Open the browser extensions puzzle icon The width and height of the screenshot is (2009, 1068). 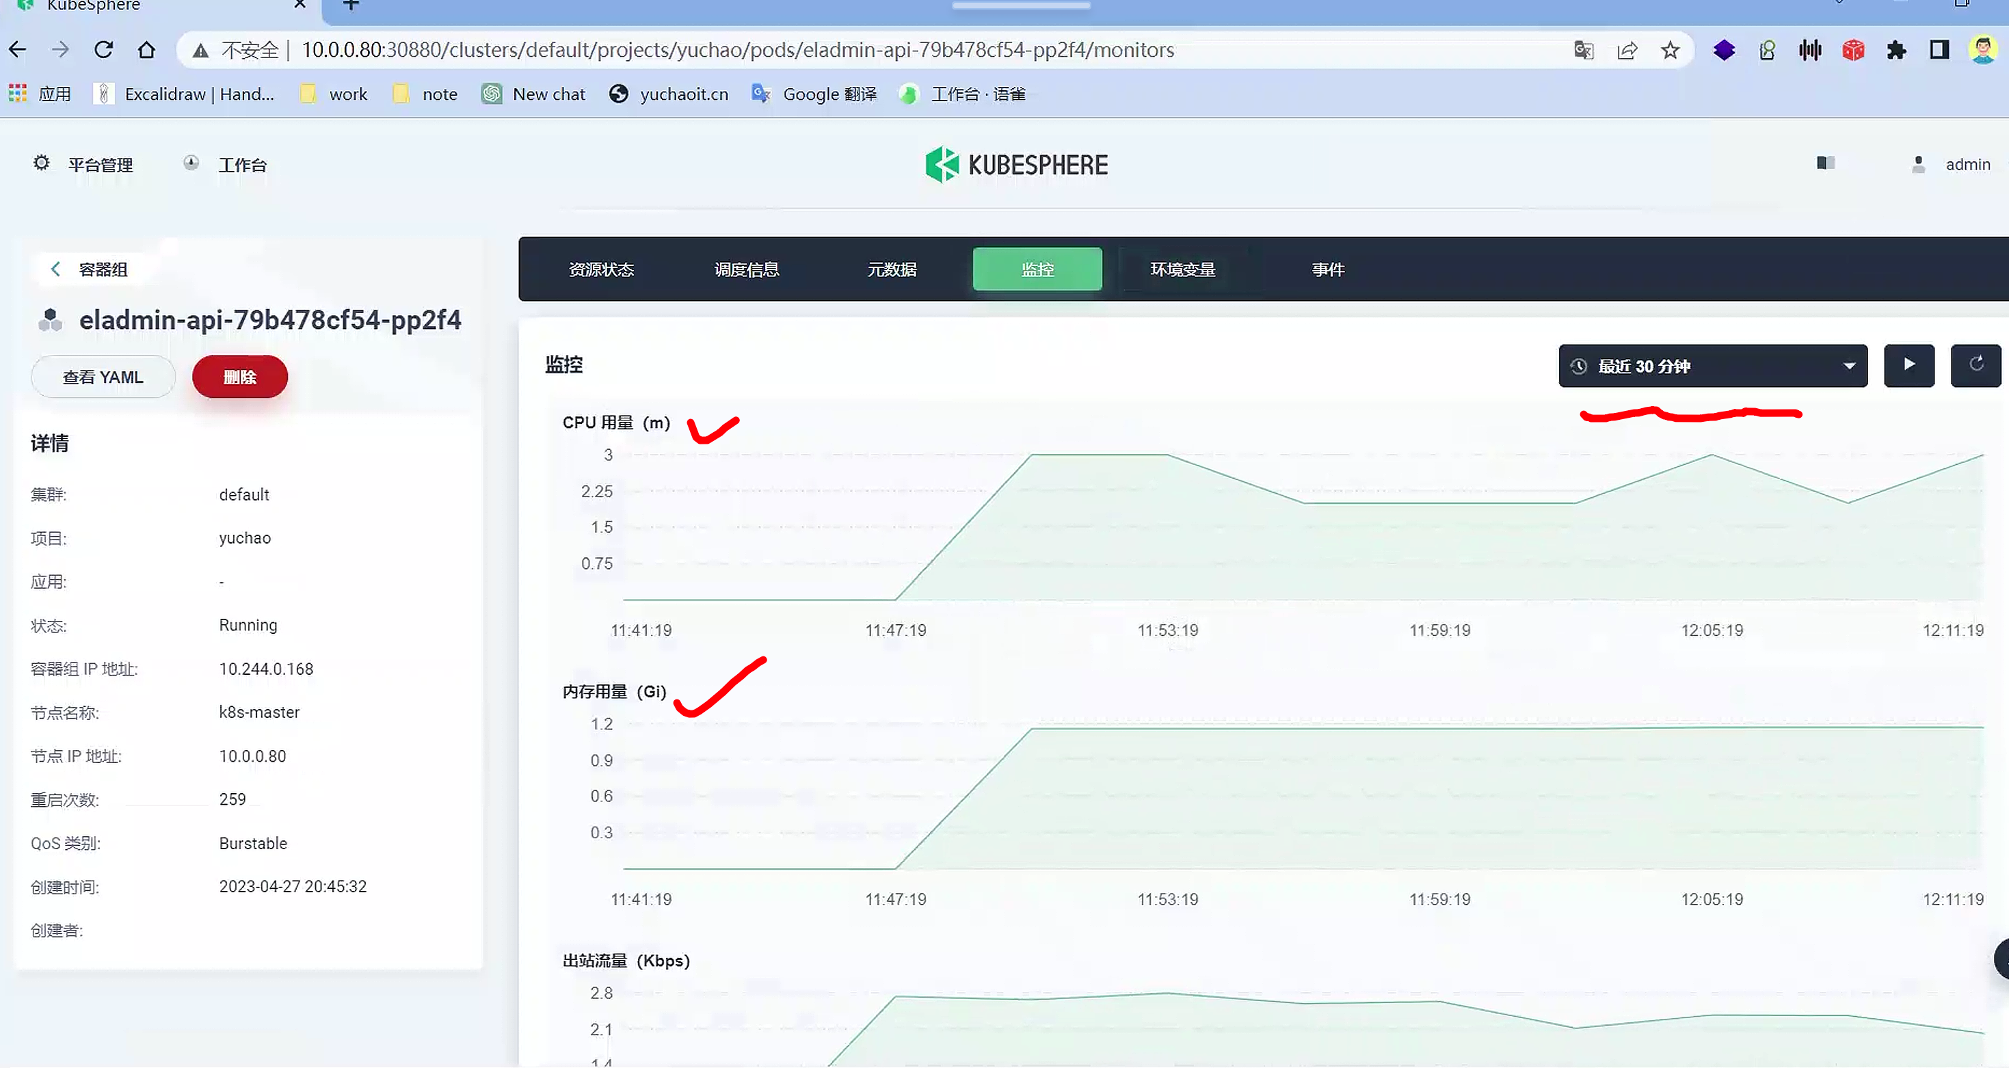[1896, 51]
